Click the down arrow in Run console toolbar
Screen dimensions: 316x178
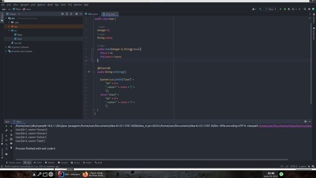tap(11, 131)
